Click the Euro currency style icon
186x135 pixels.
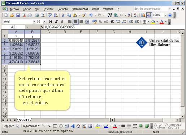click(x=112, y=22)
